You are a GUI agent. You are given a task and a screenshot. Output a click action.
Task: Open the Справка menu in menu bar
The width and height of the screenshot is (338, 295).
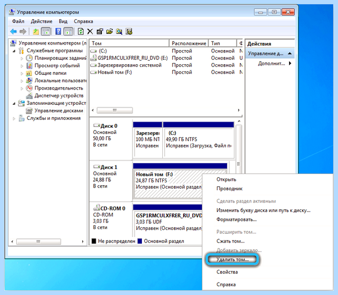coord(83,21)
